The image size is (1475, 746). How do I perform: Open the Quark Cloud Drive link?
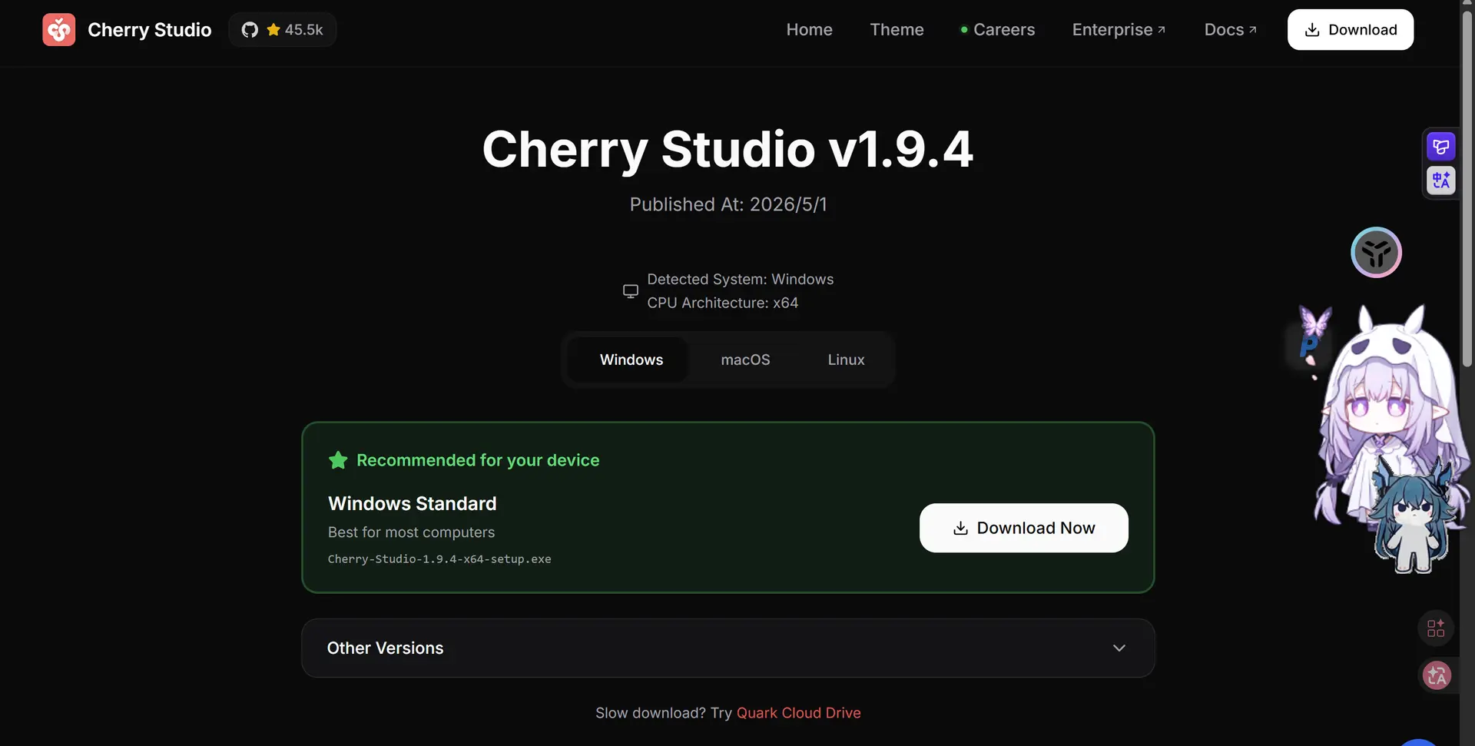[799, 713]
